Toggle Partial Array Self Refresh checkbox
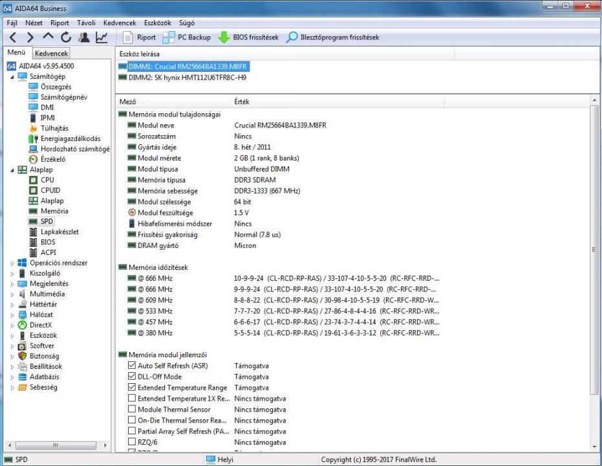The width and height of the screenshot is (602, 466). (132, 430)
